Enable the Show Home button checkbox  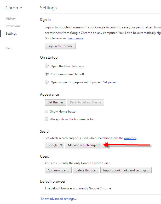pos(46,112)
